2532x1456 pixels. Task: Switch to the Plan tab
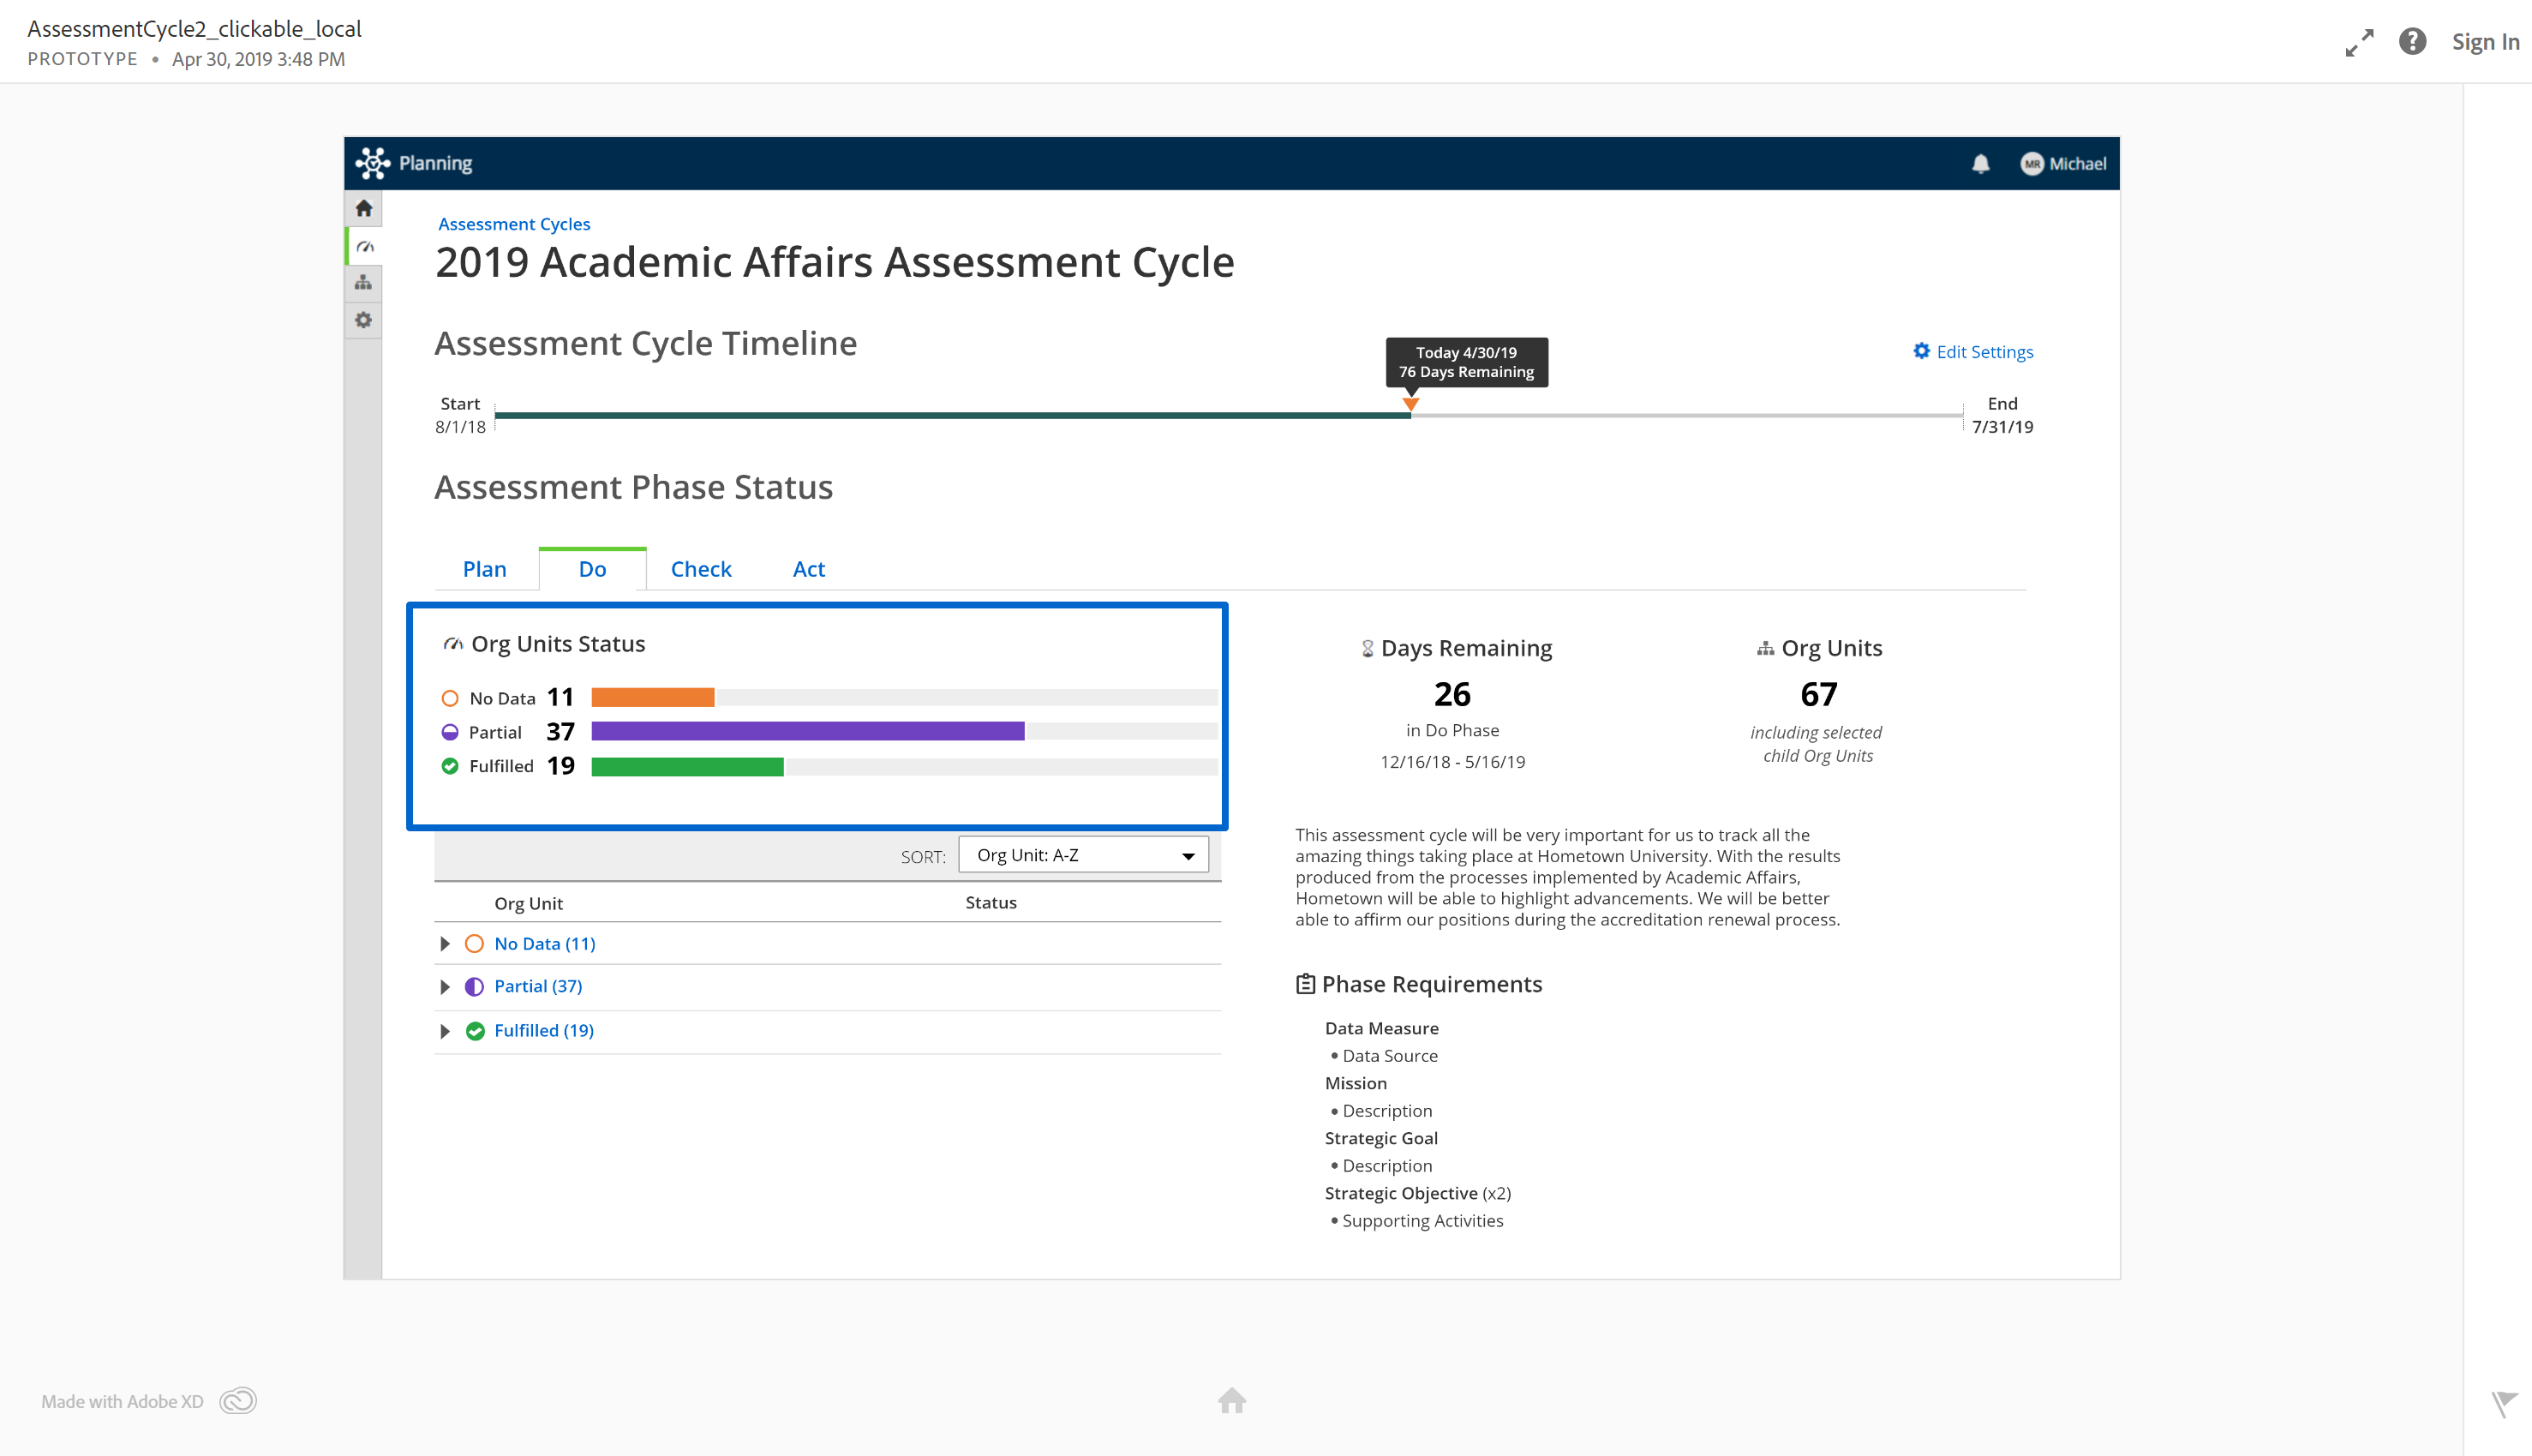(x=485, y=569)
